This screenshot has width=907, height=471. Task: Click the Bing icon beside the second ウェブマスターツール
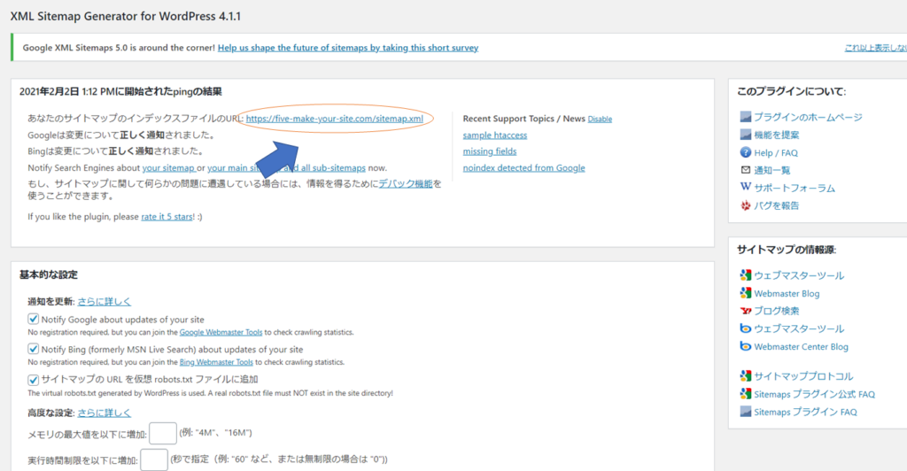[745, 328]
